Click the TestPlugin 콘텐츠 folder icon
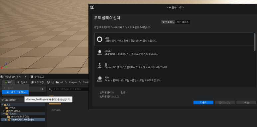The image size is (257, 127). click(x=9, y=117)
